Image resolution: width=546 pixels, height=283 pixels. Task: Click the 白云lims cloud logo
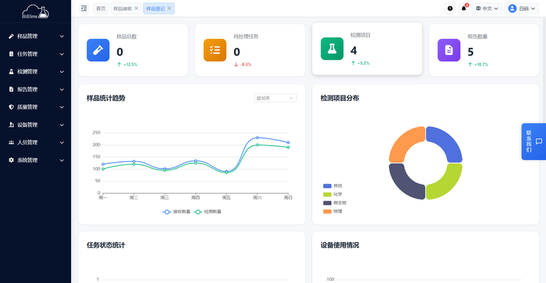point(35,10)
